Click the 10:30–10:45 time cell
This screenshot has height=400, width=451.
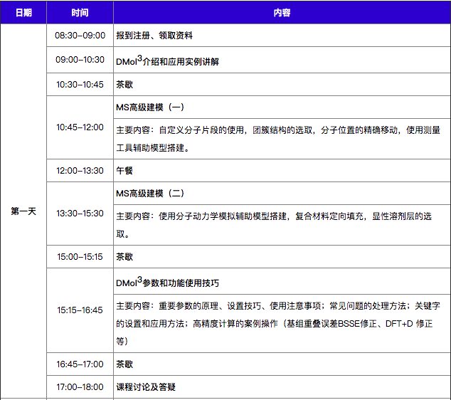(80, 84)
